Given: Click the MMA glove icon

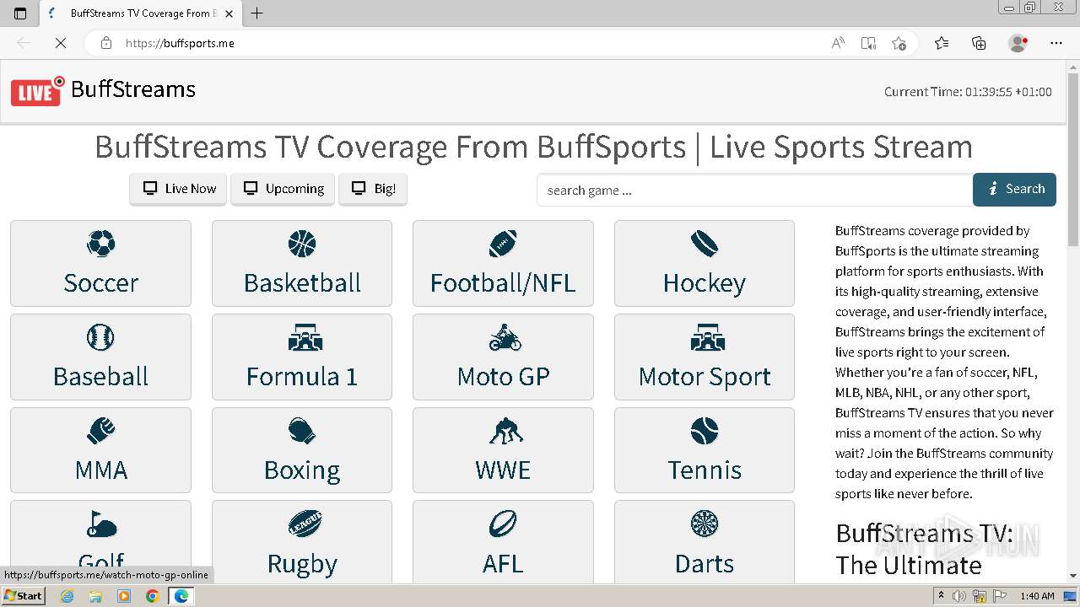Looking at the screenshot, I should [x=100, y=431].
